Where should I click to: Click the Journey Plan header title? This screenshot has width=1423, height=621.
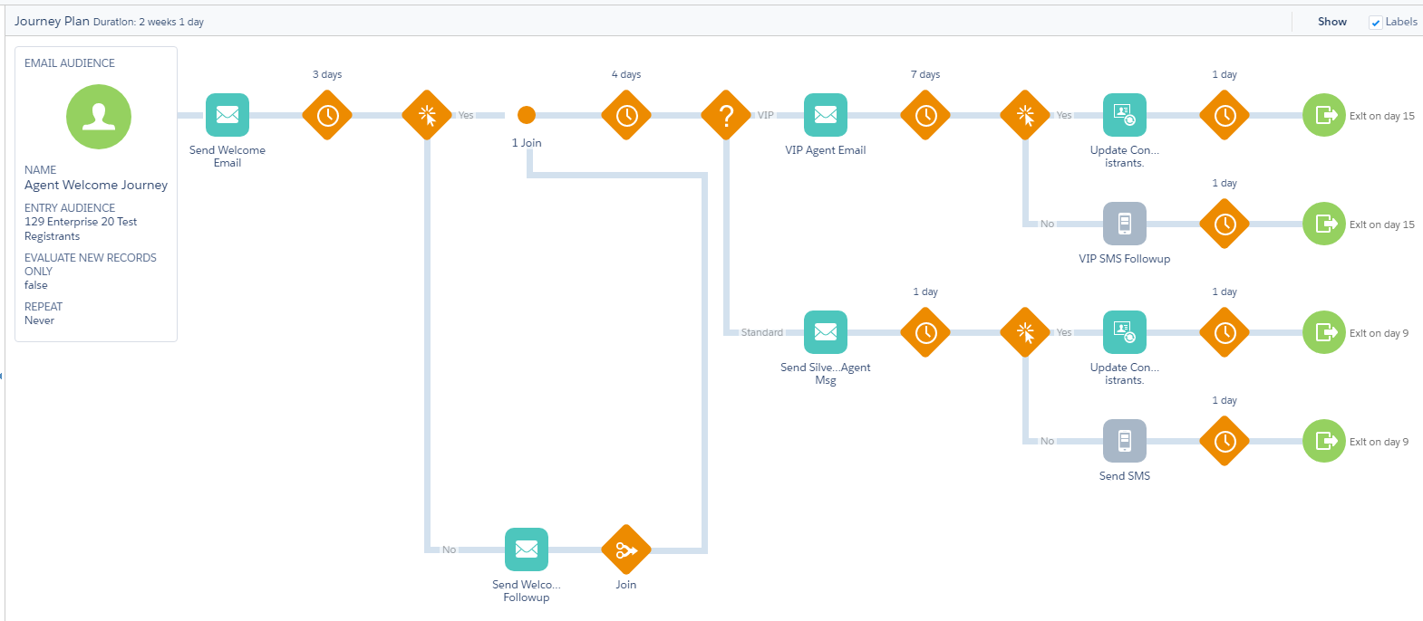(52, 21)
